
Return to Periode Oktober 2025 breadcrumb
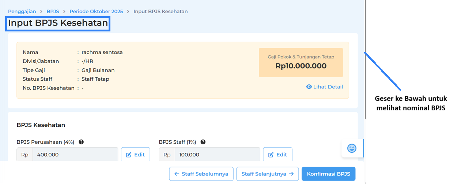(x=96, y=11)
